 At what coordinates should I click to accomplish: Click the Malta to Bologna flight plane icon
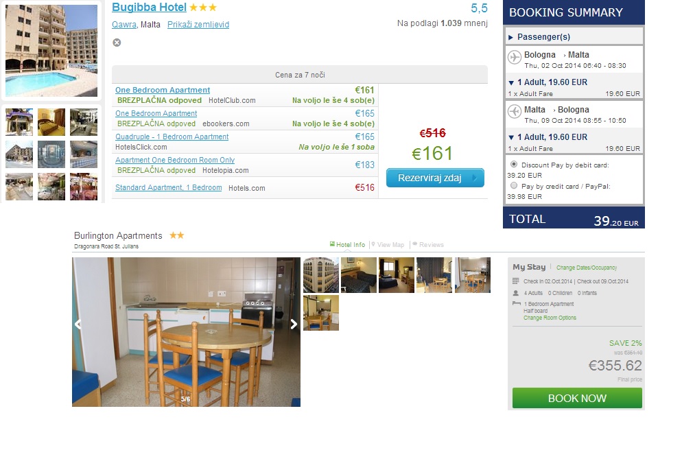pyautogui.click(x=515, y=112)
